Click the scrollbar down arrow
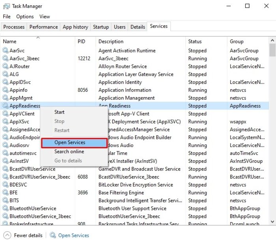This screenshot has width=276, height=245. point(272,222)
